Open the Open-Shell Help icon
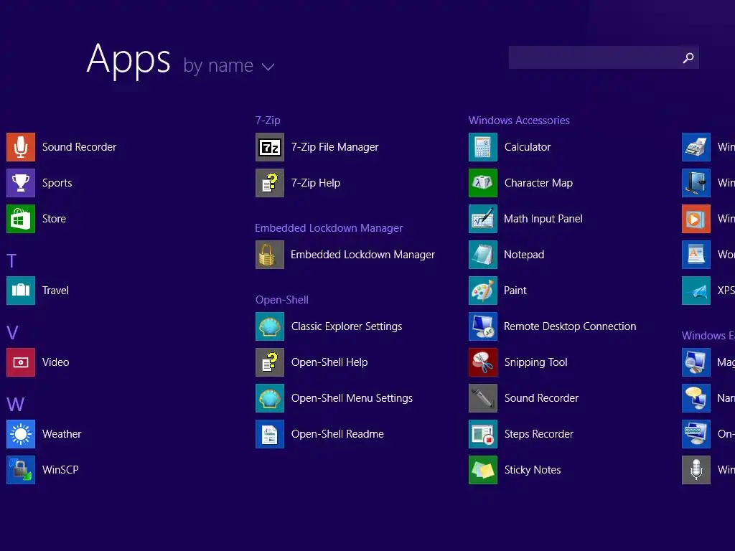Viewport: 735px width, 551px height. point(270,362)
